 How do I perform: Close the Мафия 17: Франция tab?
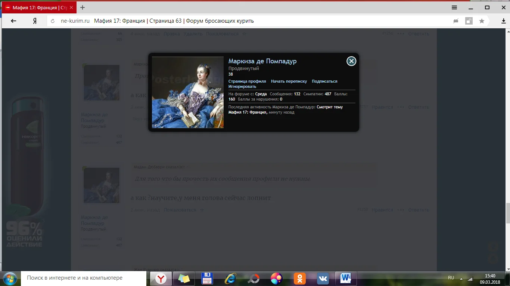coord(71,7)
